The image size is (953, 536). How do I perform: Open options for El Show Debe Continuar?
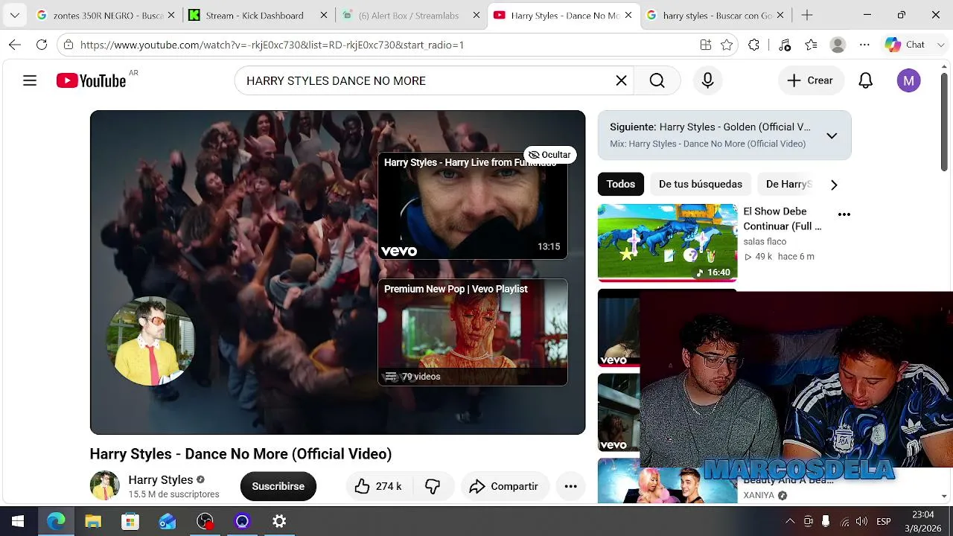point(844,214)
